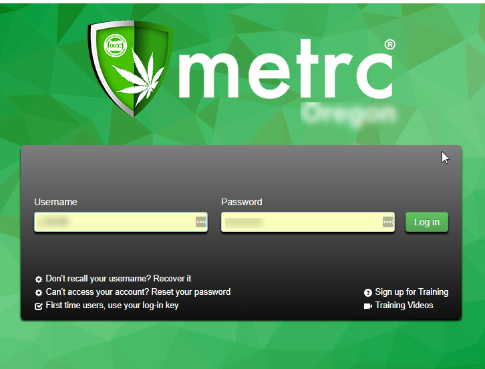Click gear icon beside password reset
This screenshot has height=369, width=485.
38,293
